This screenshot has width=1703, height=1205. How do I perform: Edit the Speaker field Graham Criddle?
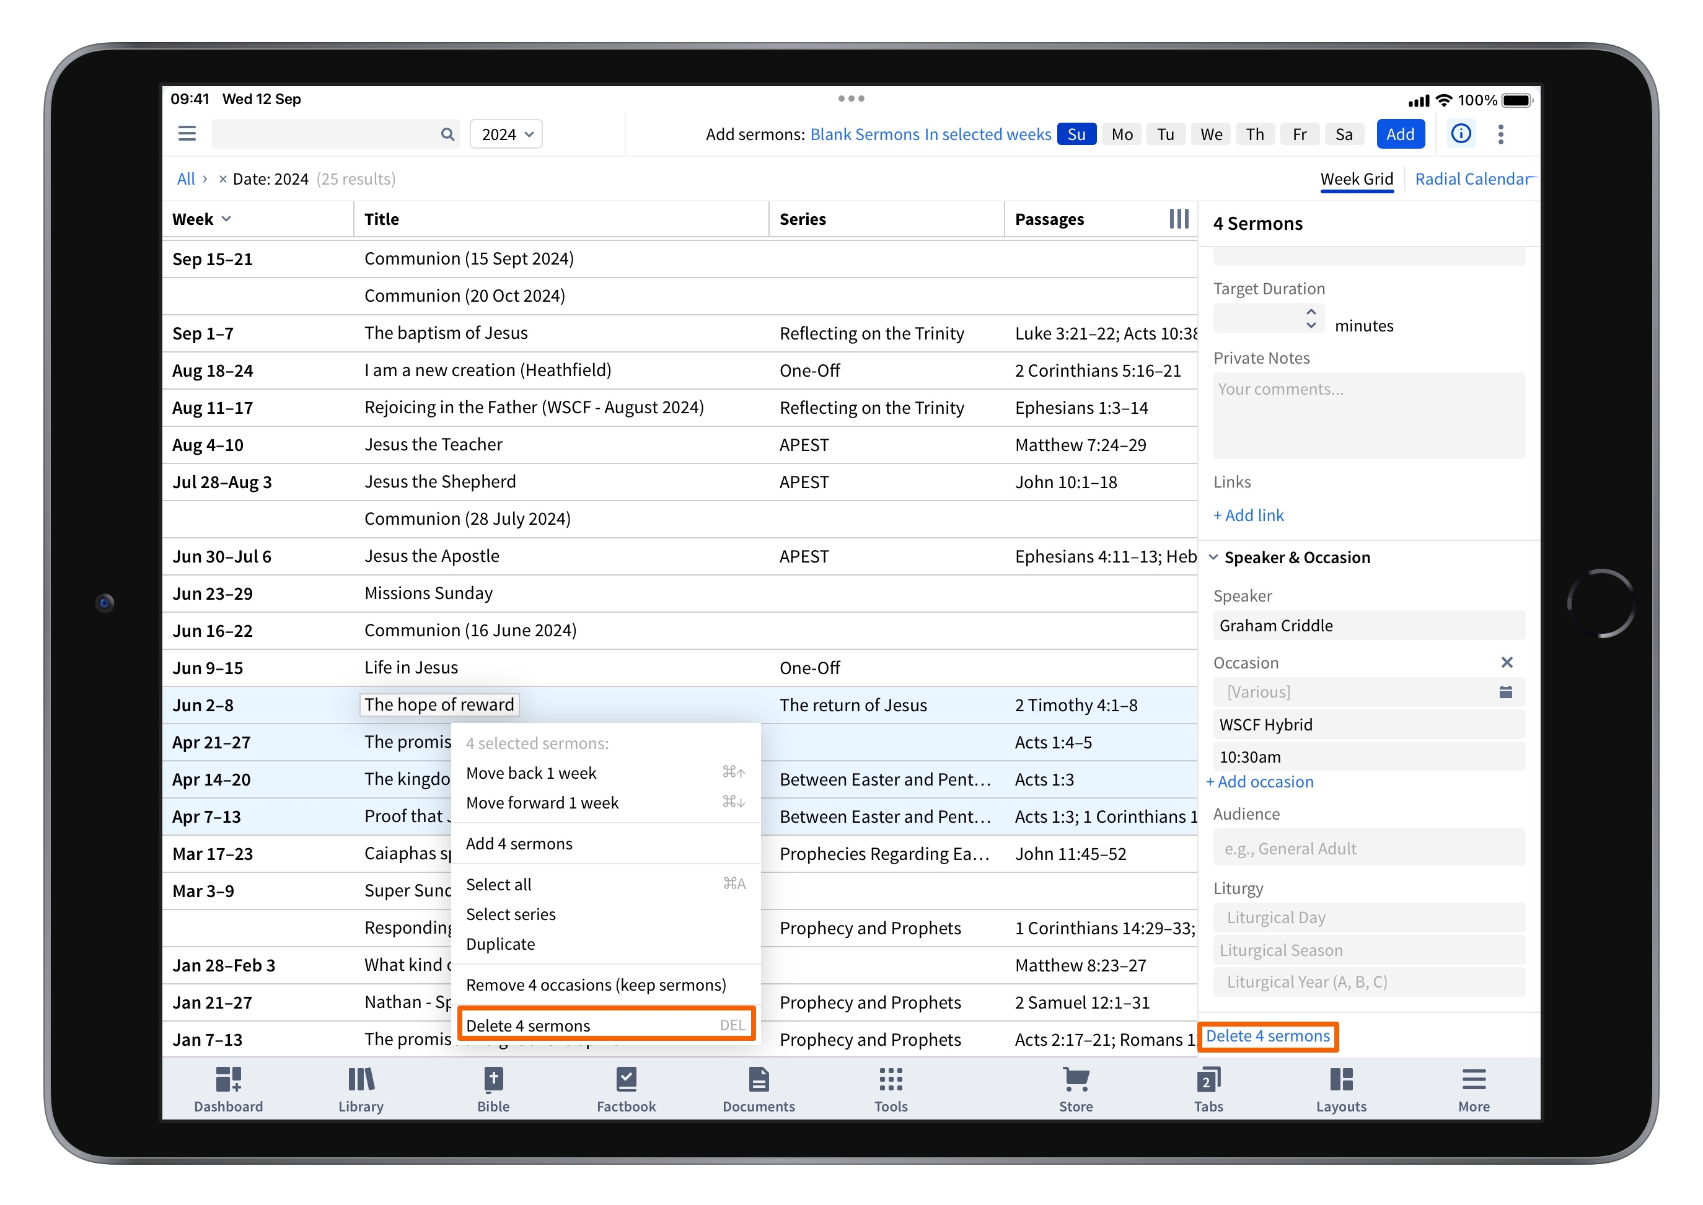coord(1369,626)
